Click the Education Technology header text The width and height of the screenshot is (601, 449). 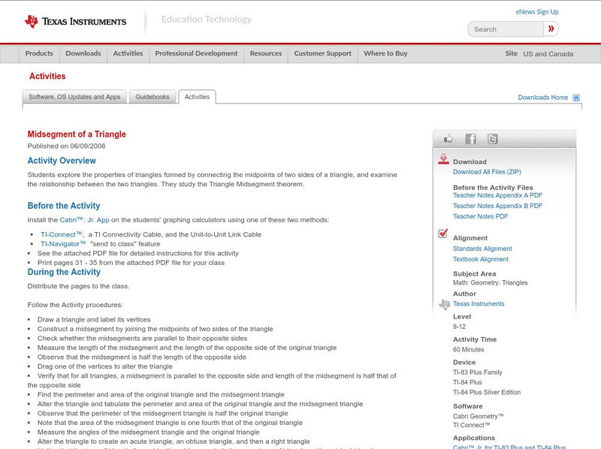click(x=207, y=20)
